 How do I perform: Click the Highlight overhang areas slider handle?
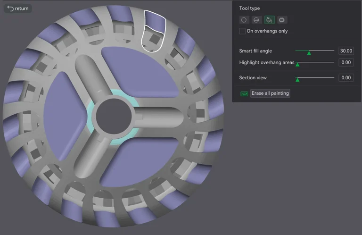click(x=297, y=64)
